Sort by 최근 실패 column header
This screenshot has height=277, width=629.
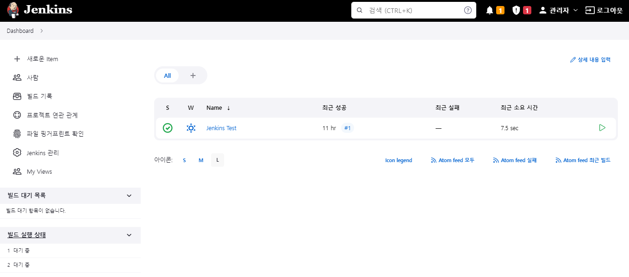447,107
